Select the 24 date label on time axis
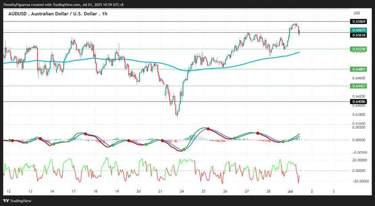Screen dimensions: 375x206 click(182, 191)
